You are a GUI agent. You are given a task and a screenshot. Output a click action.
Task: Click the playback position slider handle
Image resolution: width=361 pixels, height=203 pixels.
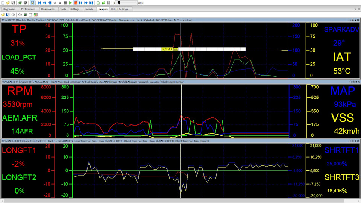tap(119, 3)
